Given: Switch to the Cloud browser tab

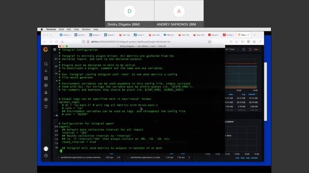Looking at the screenshot, I should 140,35.
